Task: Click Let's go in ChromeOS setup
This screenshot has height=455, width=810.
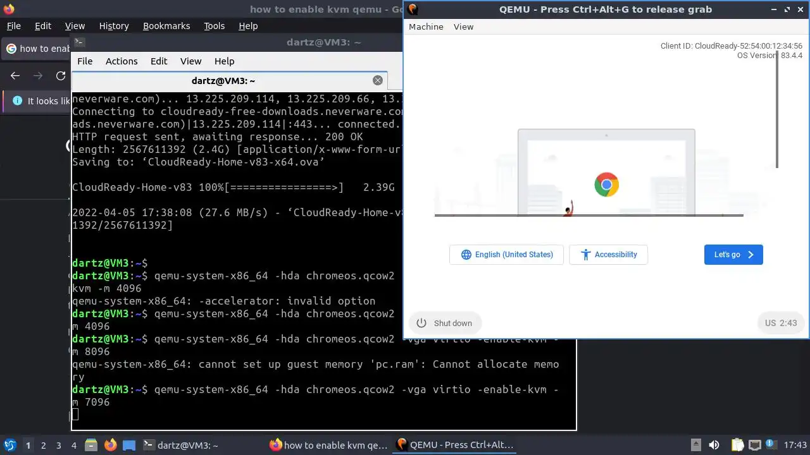Action: [733, 255]
